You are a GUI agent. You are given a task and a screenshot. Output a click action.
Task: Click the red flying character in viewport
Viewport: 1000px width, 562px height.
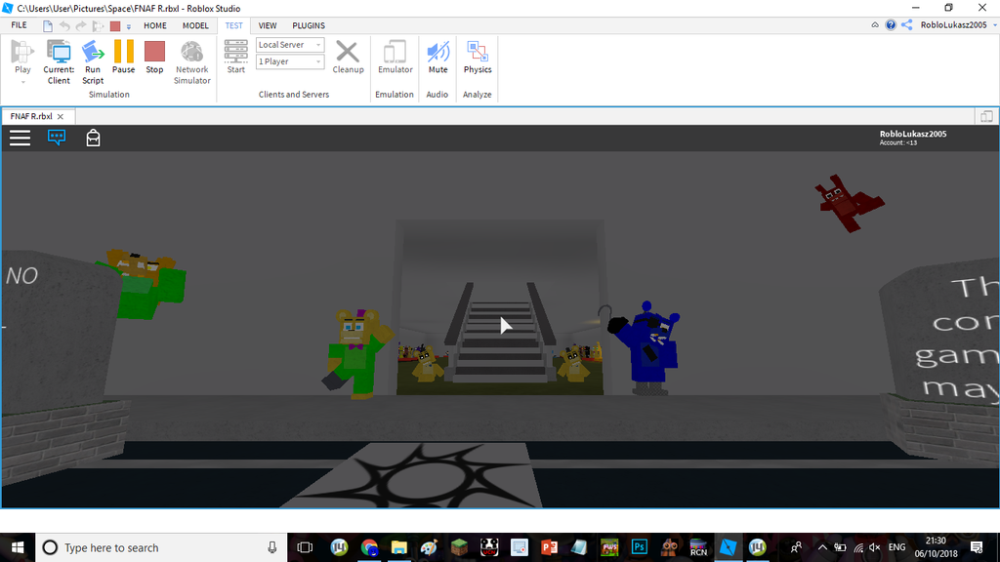[x=849, y=203]
